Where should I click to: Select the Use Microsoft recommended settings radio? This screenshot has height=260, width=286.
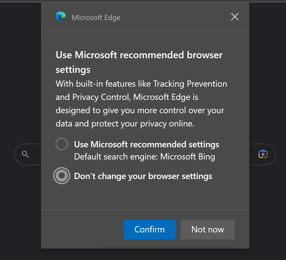click(x=62, y=144)
